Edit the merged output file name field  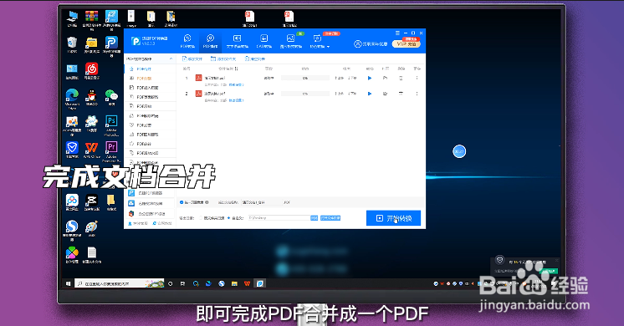point(261,202)
